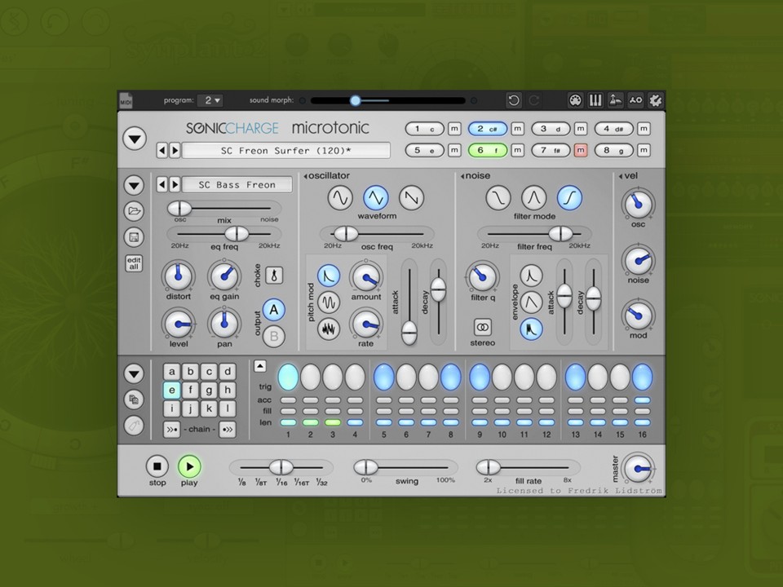
Task: Click the distort knob
Action: pyautogui.click(x=178, y=276)
